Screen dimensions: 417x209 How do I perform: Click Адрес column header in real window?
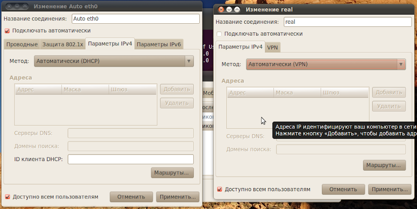click(250, 93)
